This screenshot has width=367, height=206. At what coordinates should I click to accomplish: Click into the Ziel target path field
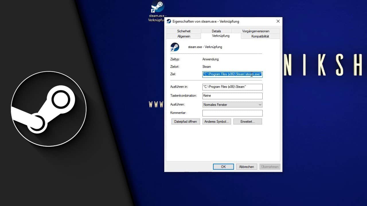coord(233,74)
